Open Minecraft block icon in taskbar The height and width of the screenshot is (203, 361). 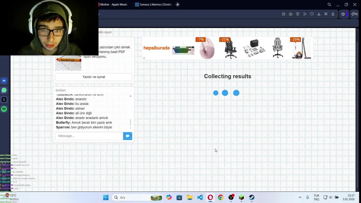(241, 197)
